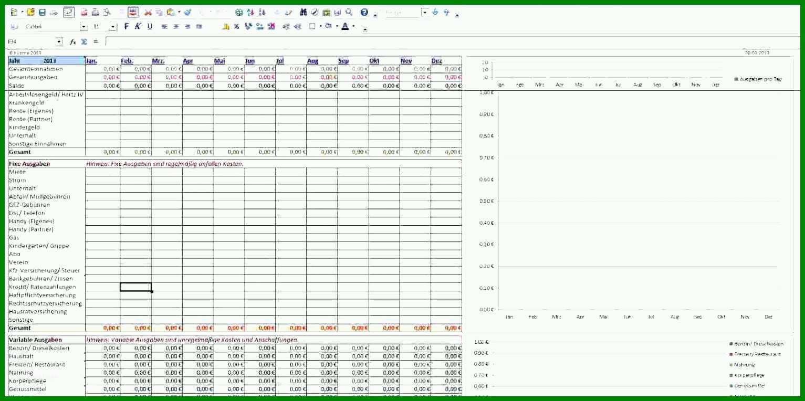Cut selection with the scissors icon
Image resolution: width=805 pixels, height=401 pixels.
coord(148,12)
